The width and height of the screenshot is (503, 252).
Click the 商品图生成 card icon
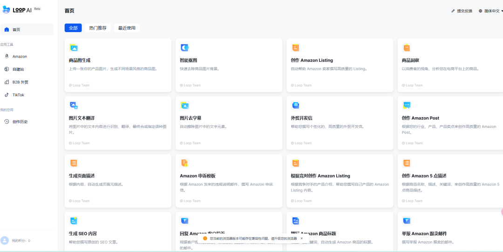[x=74, y=48]
